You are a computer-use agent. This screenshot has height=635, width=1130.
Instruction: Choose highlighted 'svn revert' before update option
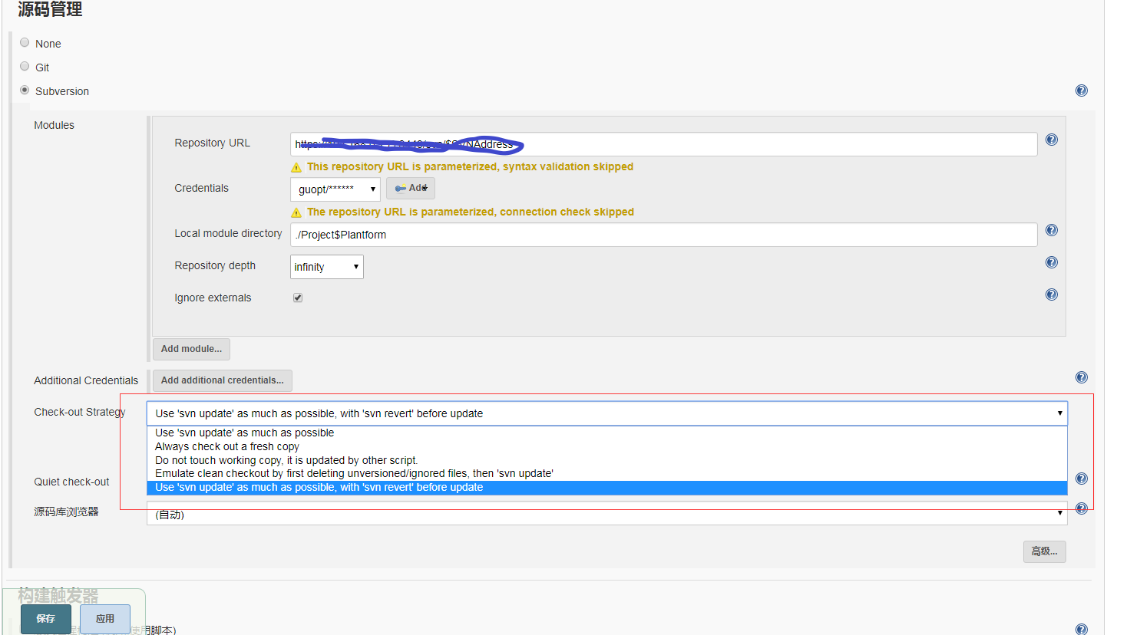607,488
